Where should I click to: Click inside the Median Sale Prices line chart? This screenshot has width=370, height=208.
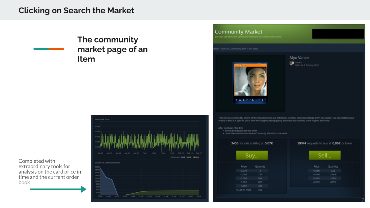point(149,136)
